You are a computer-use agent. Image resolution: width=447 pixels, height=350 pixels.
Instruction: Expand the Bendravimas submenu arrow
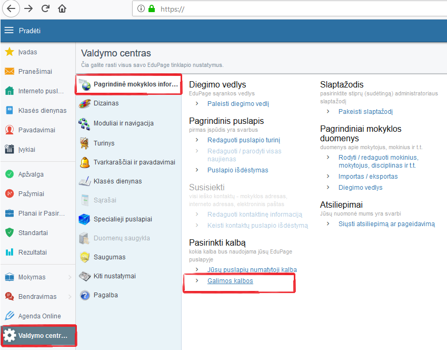[69, 297]
